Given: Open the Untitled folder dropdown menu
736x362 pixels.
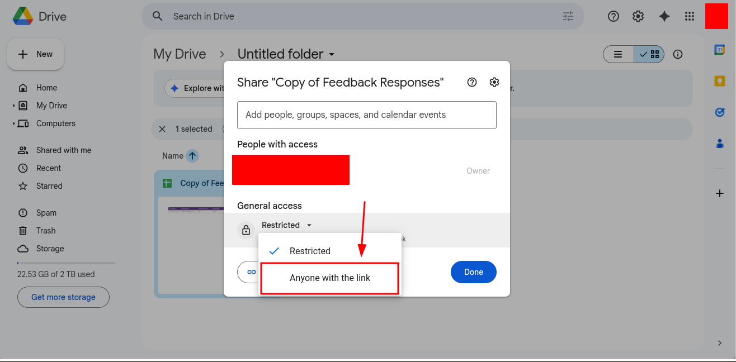Looking at the screenshot, I should pyautogui.click(x=331, y=54).
